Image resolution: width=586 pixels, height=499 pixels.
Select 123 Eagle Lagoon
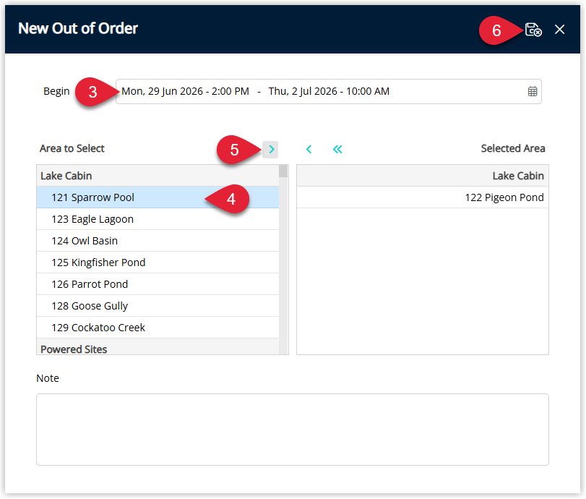pyautogui.click(x=158, y=219)
